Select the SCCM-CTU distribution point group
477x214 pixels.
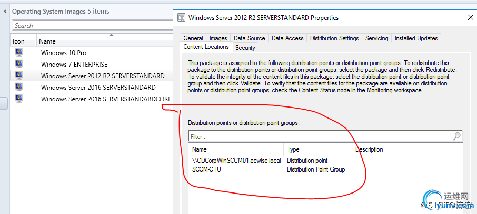(206, 169)
